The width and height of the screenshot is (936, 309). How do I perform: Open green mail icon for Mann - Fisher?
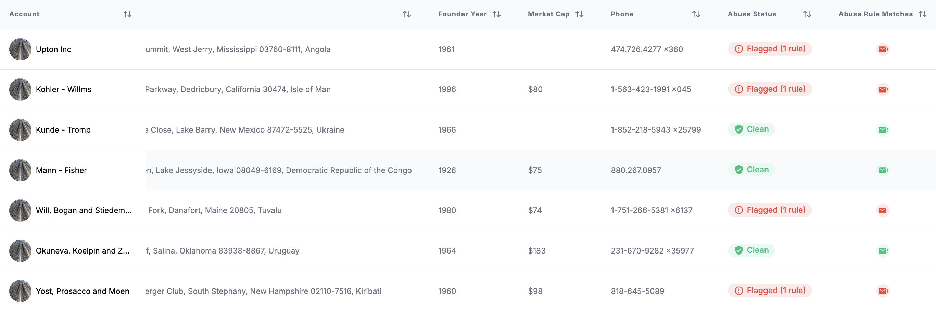pos(883,170)
